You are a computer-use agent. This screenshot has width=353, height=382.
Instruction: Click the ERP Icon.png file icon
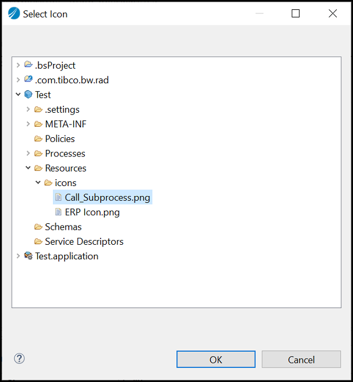point(58,212)
